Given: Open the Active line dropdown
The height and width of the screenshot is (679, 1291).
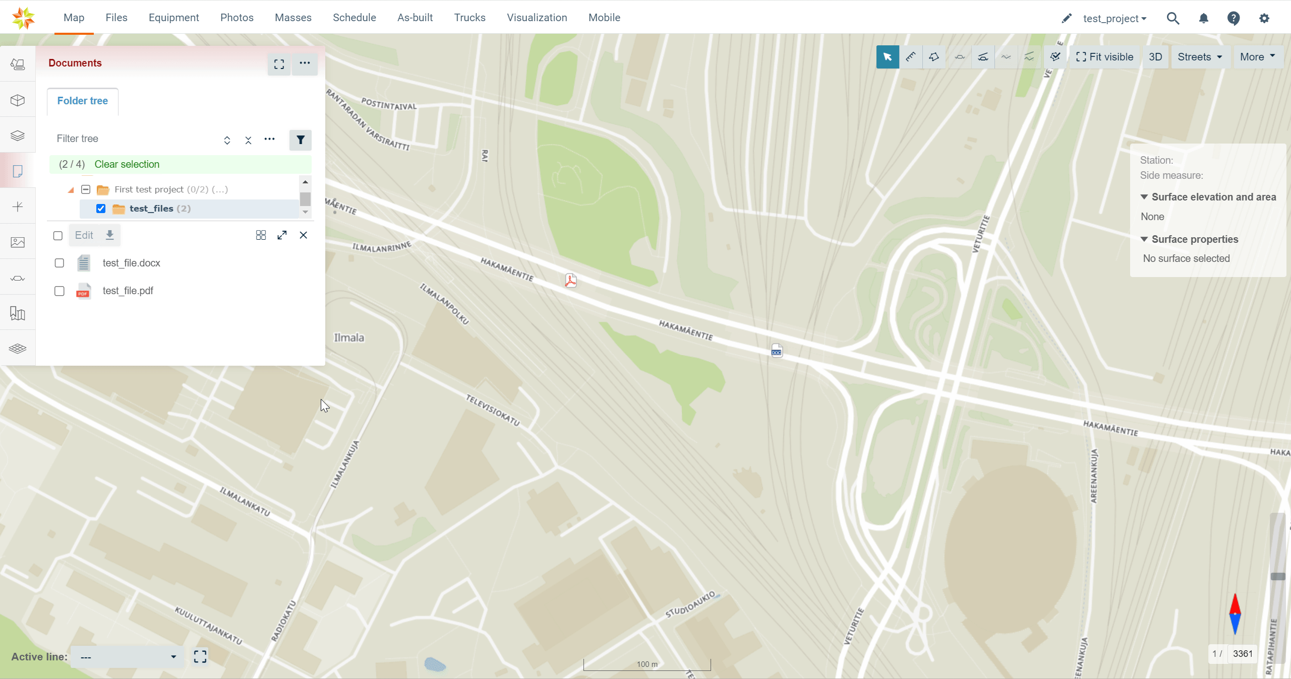Looking at the screenshot, I should point(128,657).
